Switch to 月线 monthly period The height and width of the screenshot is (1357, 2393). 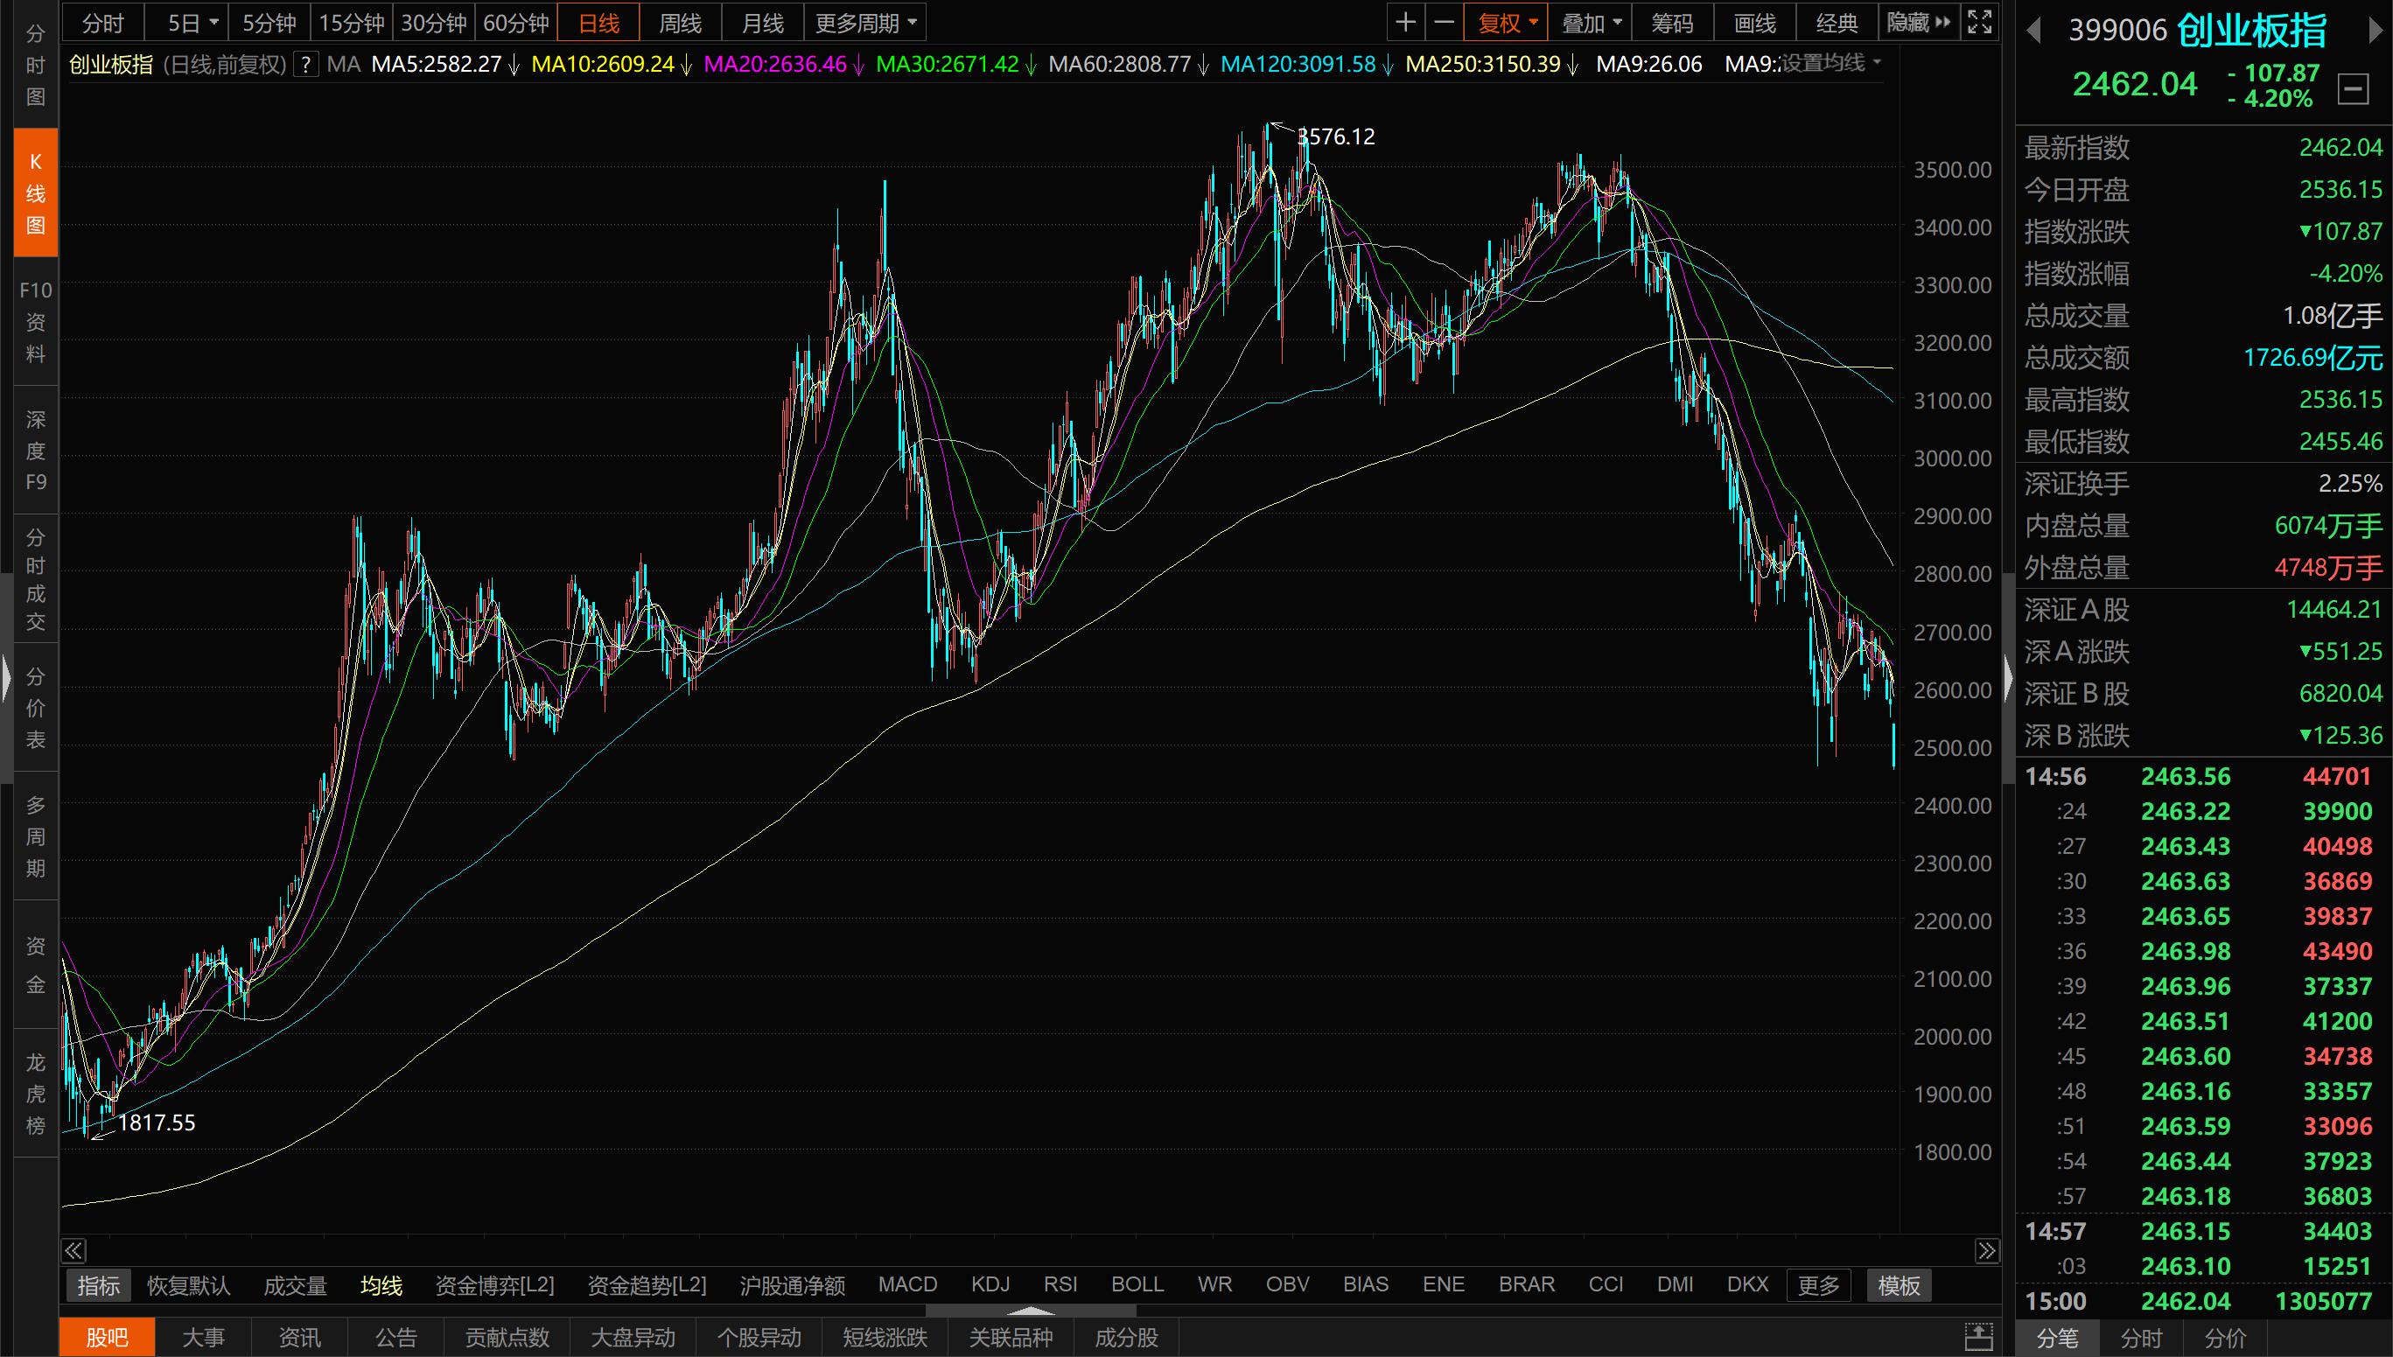[x=762, y=23]
